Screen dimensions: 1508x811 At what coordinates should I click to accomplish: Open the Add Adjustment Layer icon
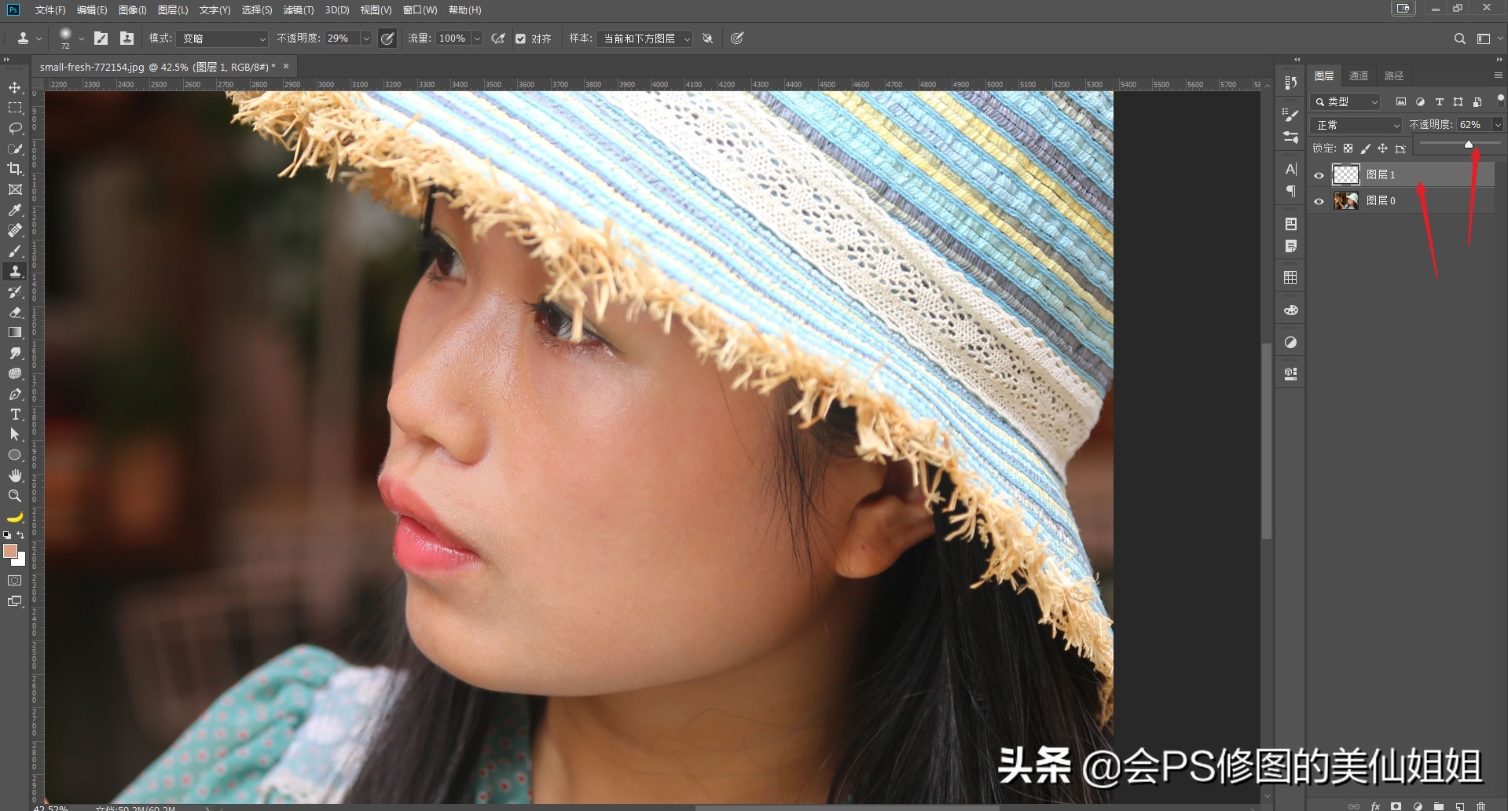coord(1419,806)
